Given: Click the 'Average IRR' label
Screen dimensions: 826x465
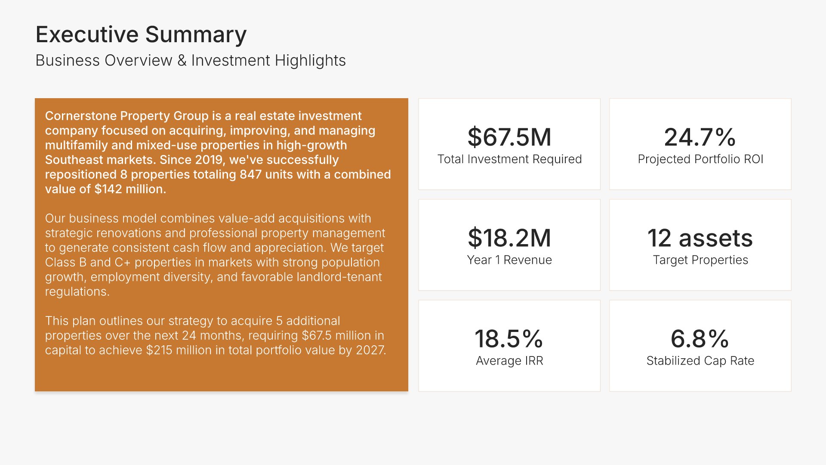Looking at the screenshot, I should 509,361.
